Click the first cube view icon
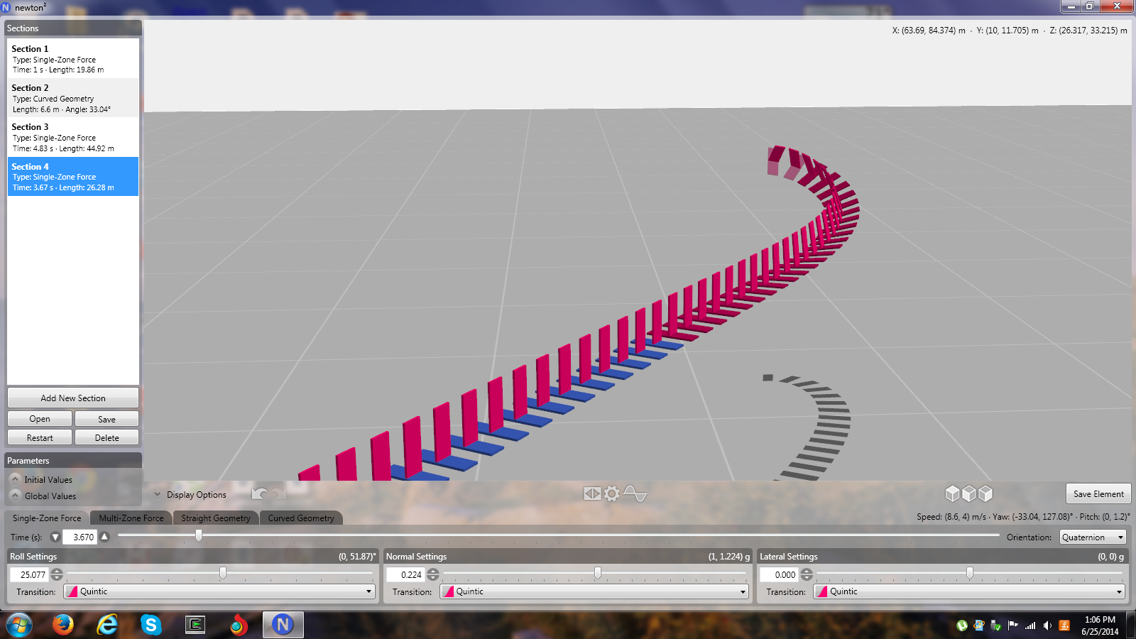The height and width of the screenshot is (639, 1136). [x=952, y=493]
